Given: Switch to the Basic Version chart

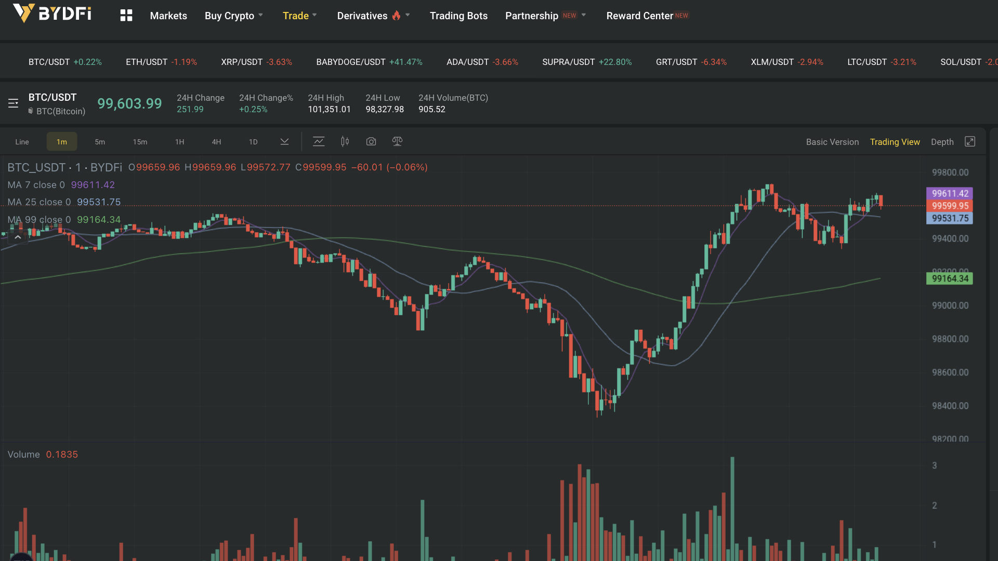Looking at the screenshot, I should pyautogui.click(x=832, y=142).
